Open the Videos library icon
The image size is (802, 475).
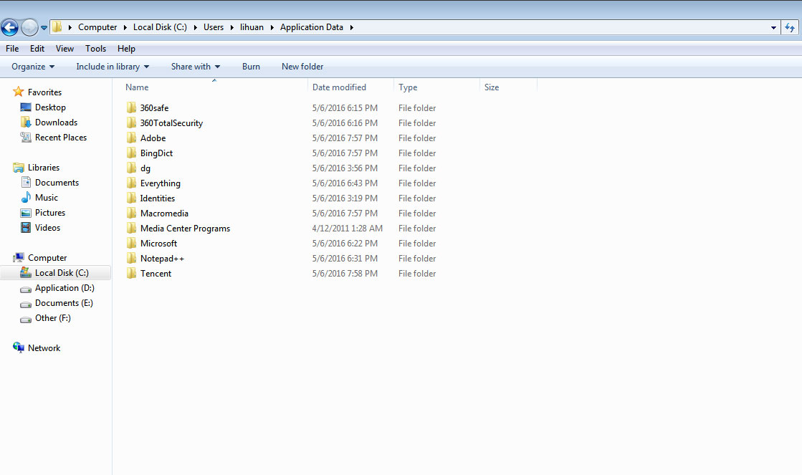(26, 228)
